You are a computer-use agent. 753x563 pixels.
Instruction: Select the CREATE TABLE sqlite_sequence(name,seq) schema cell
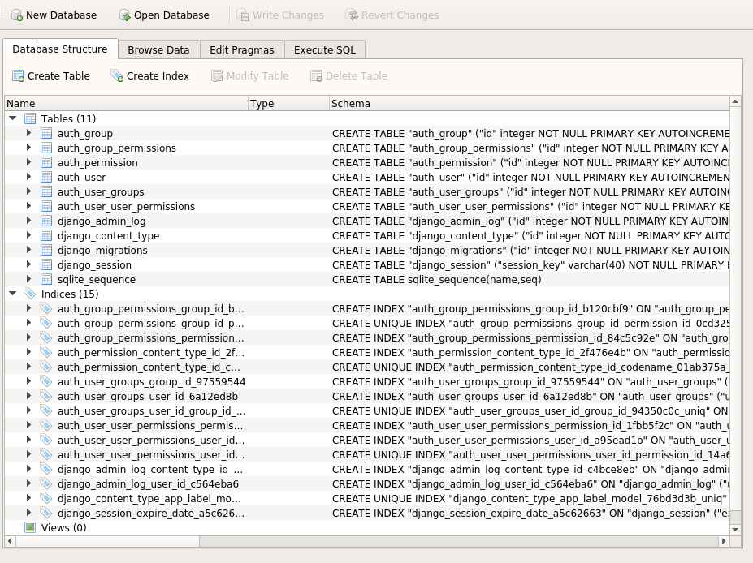click(x=436, y=280)
